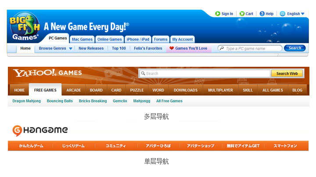Open the Cart icon
The width and height of the screenshot is (316, 177).
[x=241, y=14]
